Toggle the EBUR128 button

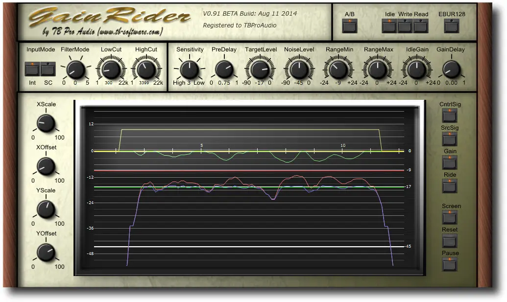(451, 26)
